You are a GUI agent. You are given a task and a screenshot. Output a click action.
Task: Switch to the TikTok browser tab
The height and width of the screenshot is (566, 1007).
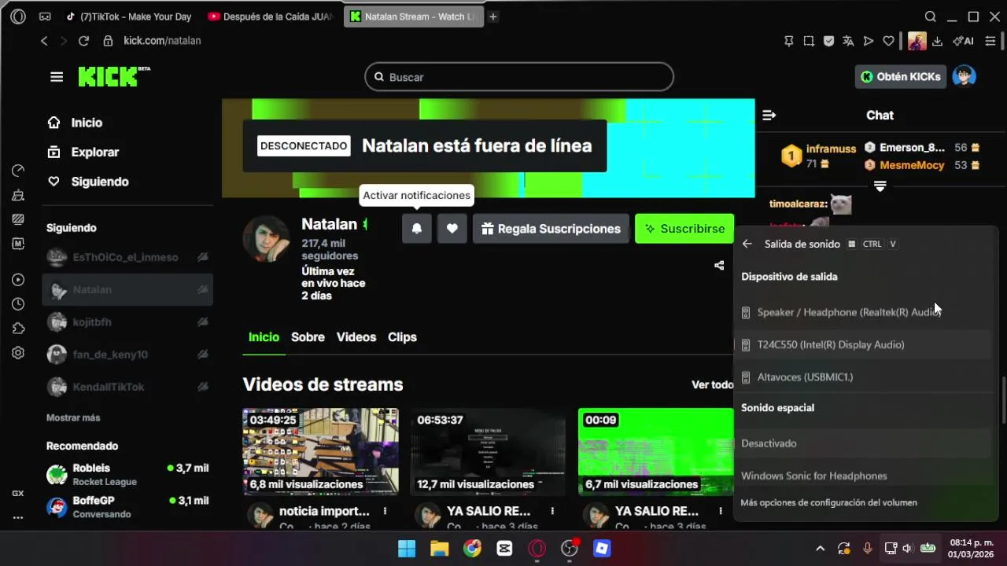coord(131,17)
